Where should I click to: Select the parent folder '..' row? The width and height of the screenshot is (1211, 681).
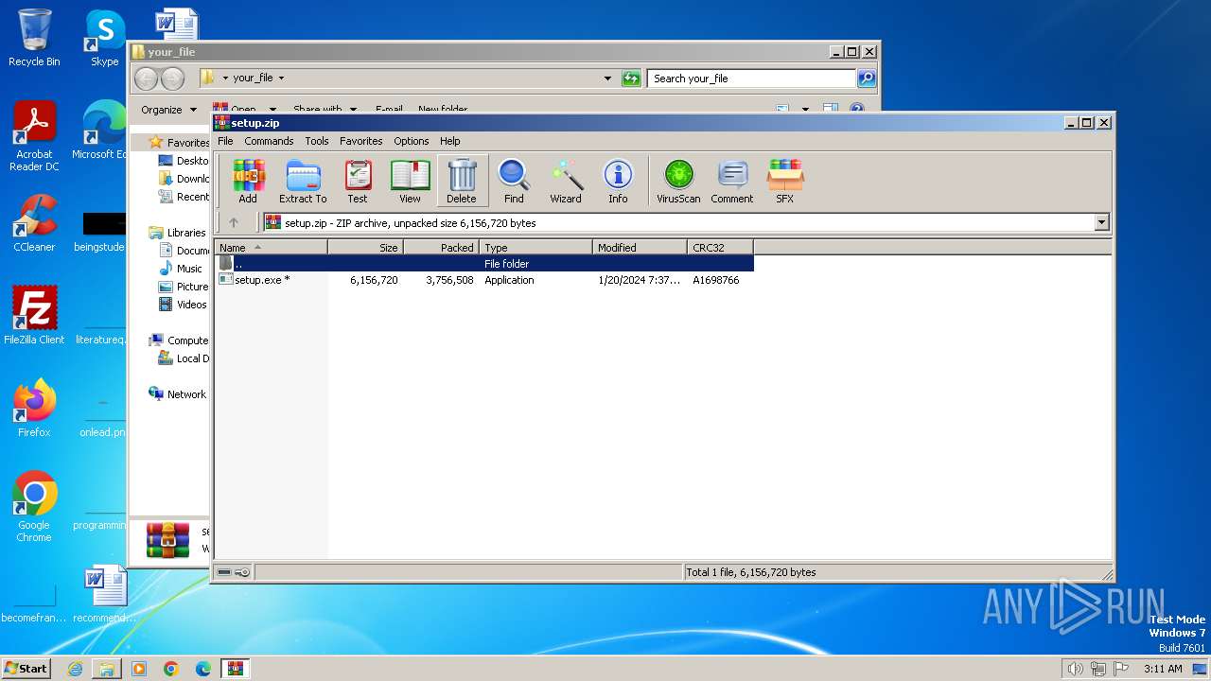(x=484, y=264)
